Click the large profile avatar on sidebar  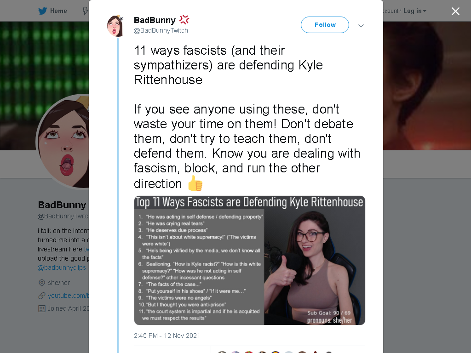pyautogui.click(x=63, y=142)
